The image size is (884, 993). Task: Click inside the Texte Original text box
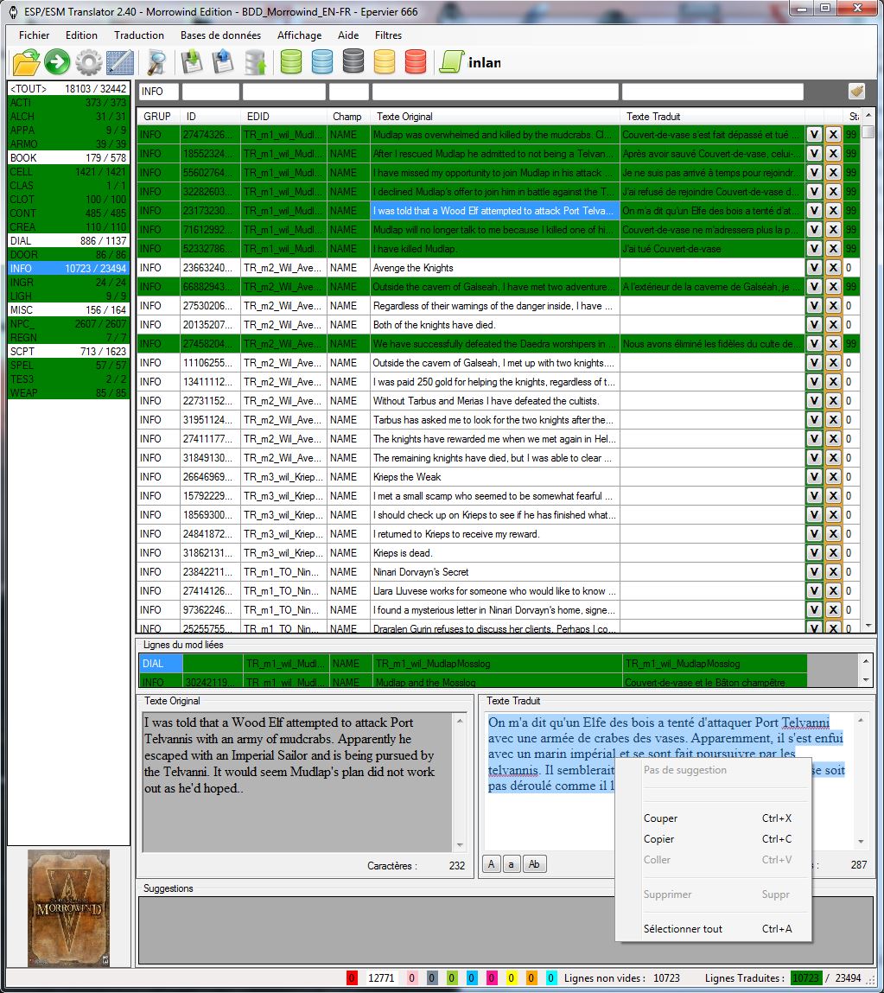[x=297, y=782]
